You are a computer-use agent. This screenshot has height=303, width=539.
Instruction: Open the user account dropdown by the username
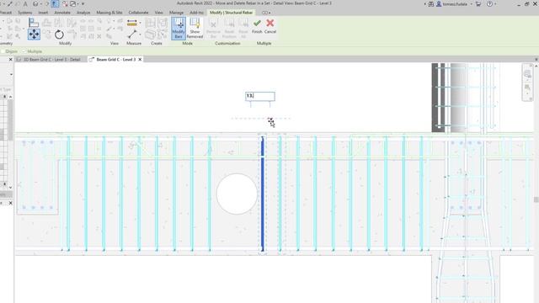[x=472, y=4]
